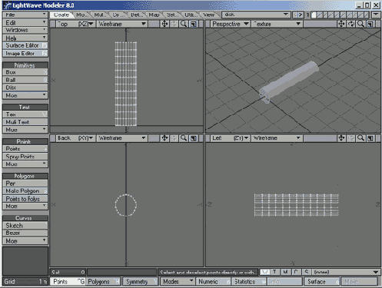Viewport: 382px width, 288px height.
Task: Switch to Points selection mode
Action: 68,282
